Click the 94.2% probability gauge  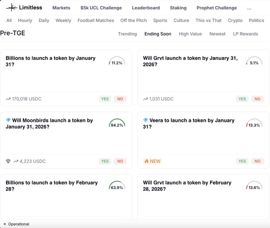[x=117, y=124]
